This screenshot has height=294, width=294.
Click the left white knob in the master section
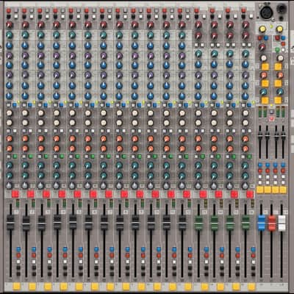pyautogui.click(x=264, y=58)
